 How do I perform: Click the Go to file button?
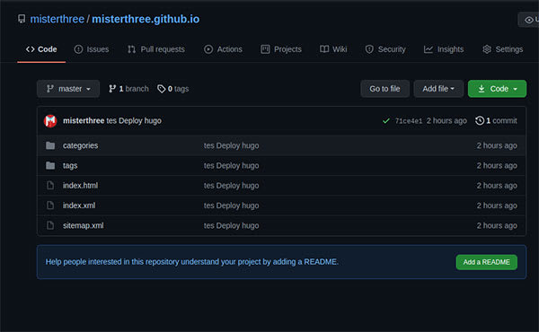pyautogui.click(x=384, y=89)
